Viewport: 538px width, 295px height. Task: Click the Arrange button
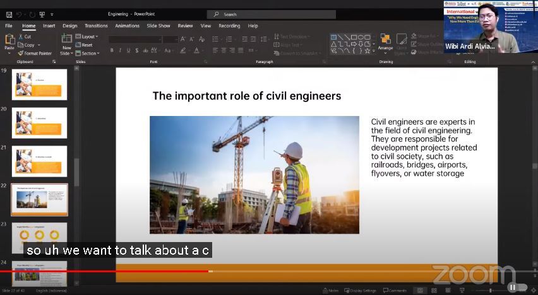tap(385, 43)
